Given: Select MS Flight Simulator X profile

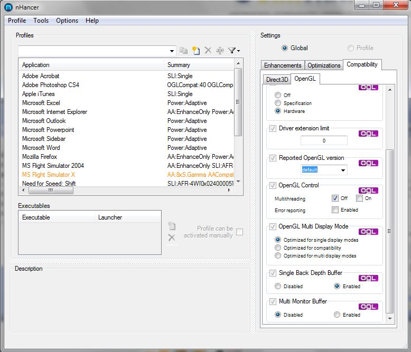Looking at the screenshot, I should click(x=49, y=175).
